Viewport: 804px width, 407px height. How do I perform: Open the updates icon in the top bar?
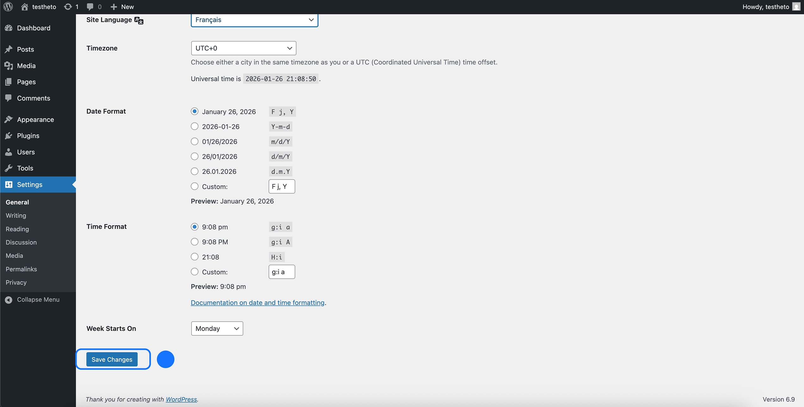[x=68, y=6]
